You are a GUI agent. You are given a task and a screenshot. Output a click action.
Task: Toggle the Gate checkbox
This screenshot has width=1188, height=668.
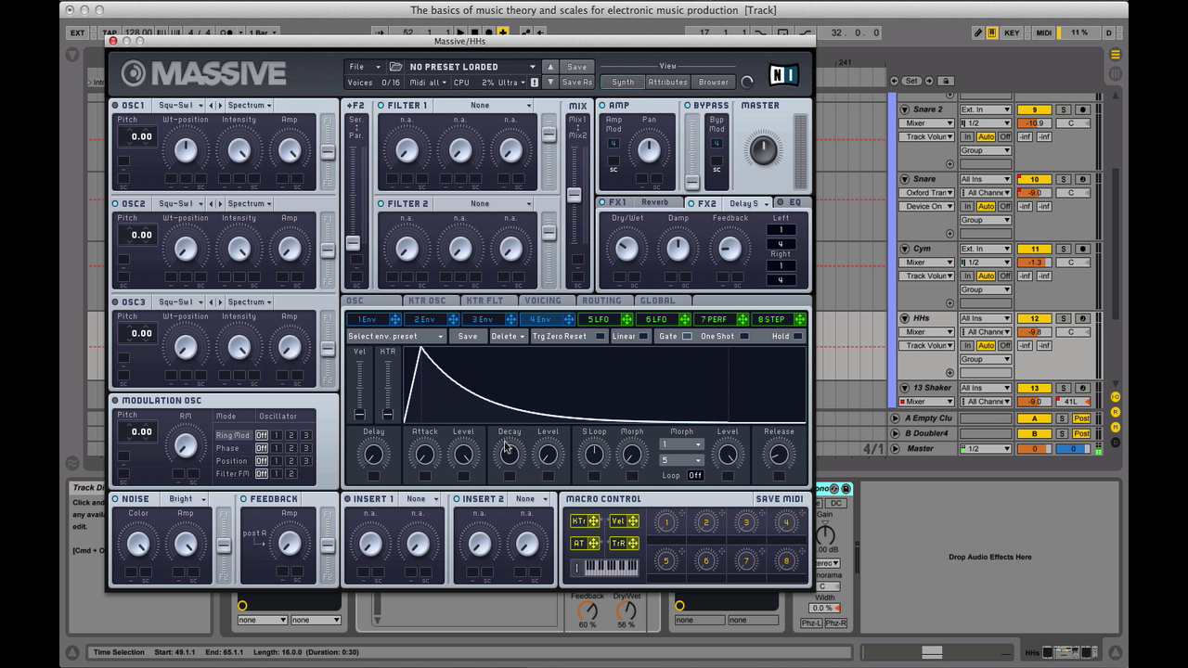[x=687, y=337]
